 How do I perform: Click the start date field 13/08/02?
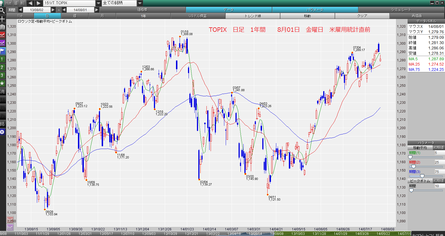point(37,10)
